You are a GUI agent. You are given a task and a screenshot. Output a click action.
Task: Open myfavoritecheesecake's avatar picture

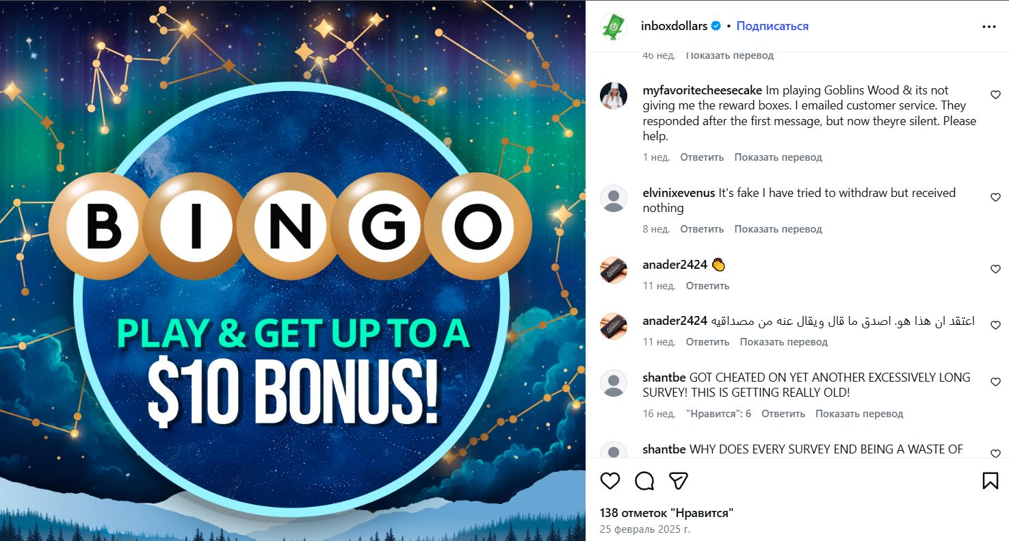(x=614, y=96)
